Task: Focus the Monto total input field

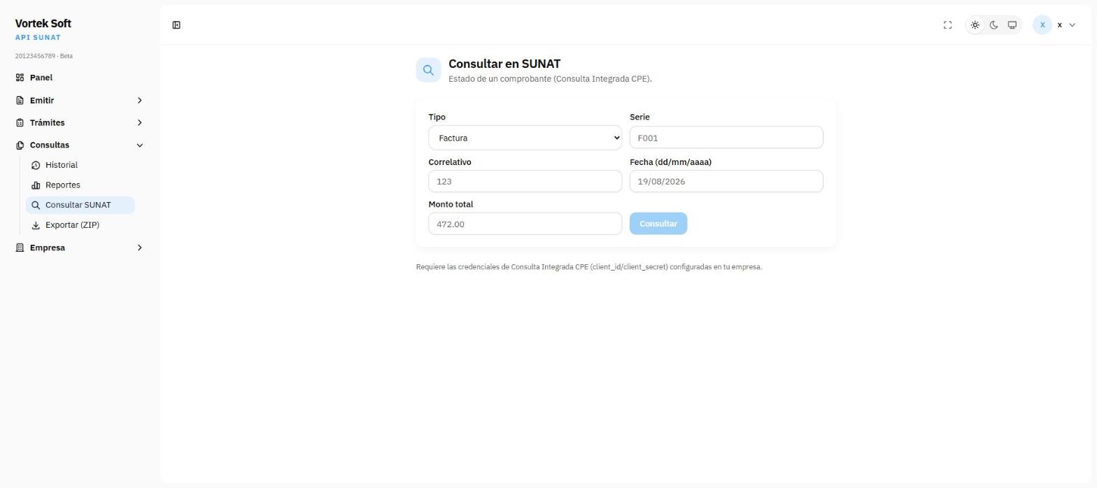Action: (x=525, y=224)
